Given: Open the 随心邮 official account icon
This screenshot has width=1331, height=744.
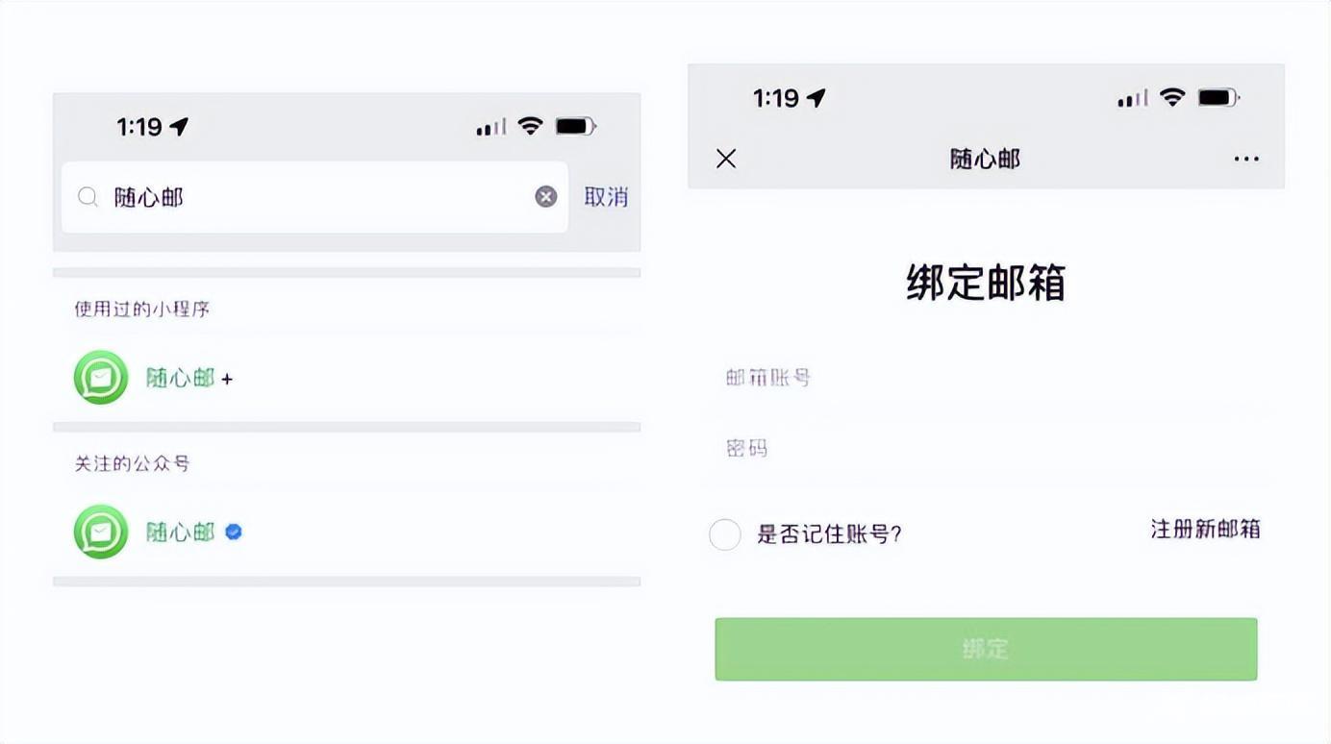Looking at the screenshot, I should coord(101,532).
